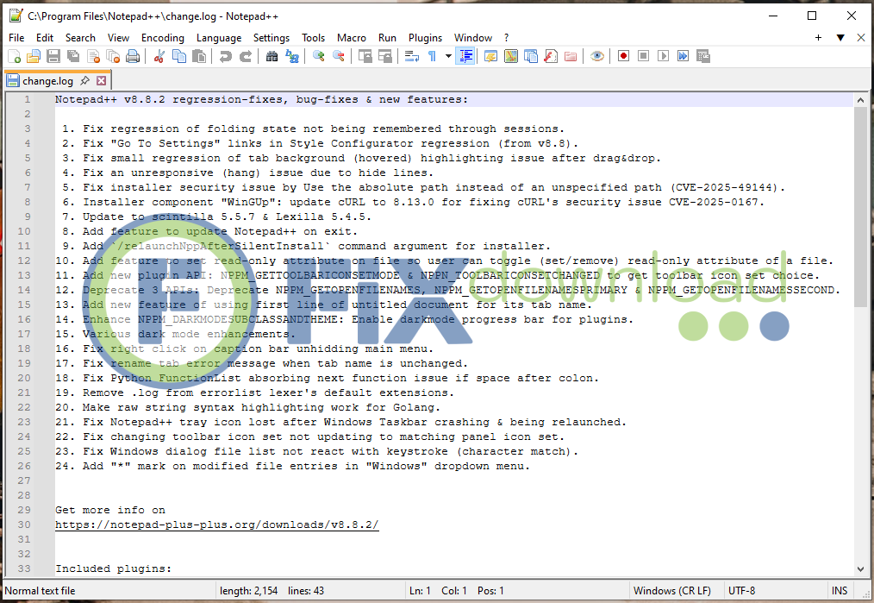874x603 pixels.
Task: Click the Zoom In magnifier icon
Action: click(x=319, y=57)
